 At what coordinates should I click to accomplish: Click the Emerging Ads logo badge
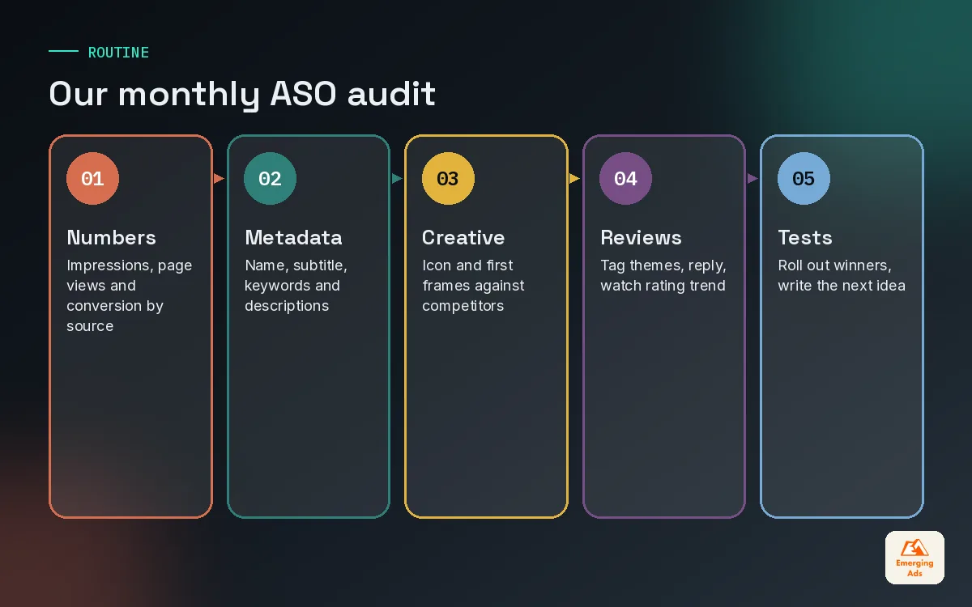tap(914, 558)
